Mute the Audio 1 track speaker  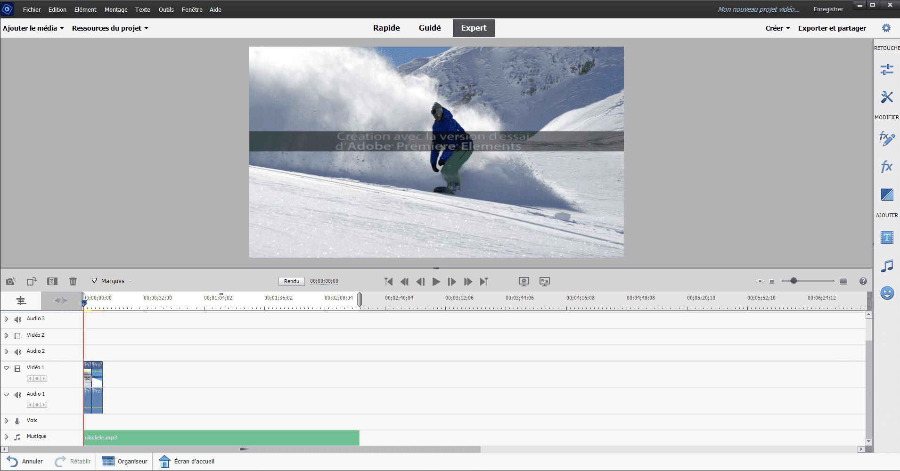(18, 395)
